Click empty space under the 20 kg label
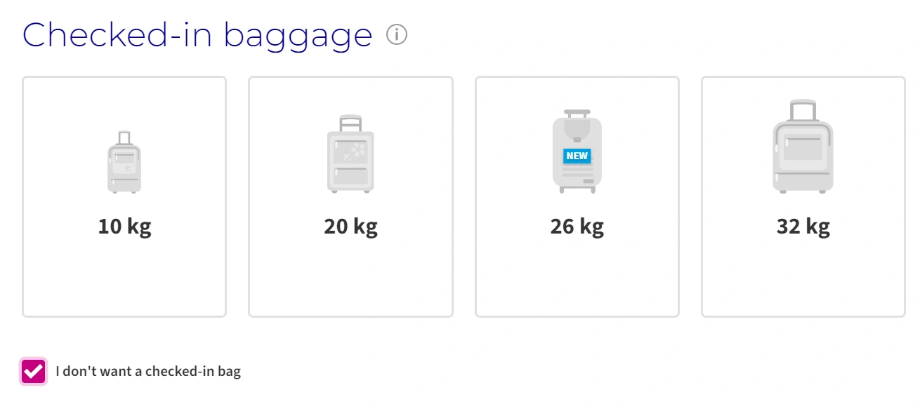Screen dimensions: 920x404 click(x=350, y=277)
